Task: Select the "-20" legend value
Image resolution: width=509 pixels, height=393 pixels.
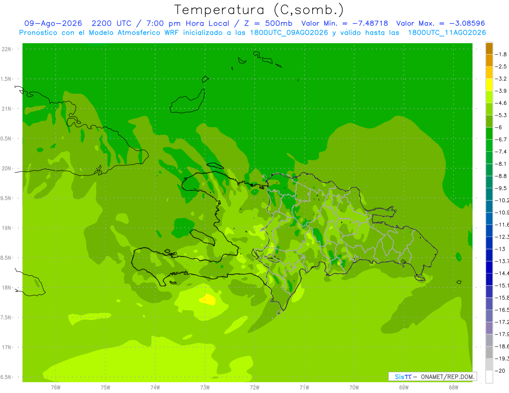Action: (x=501, y=371)
